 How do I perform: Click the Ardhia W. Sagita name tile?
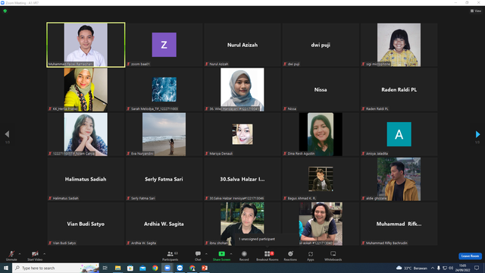(x=164, y=224)
